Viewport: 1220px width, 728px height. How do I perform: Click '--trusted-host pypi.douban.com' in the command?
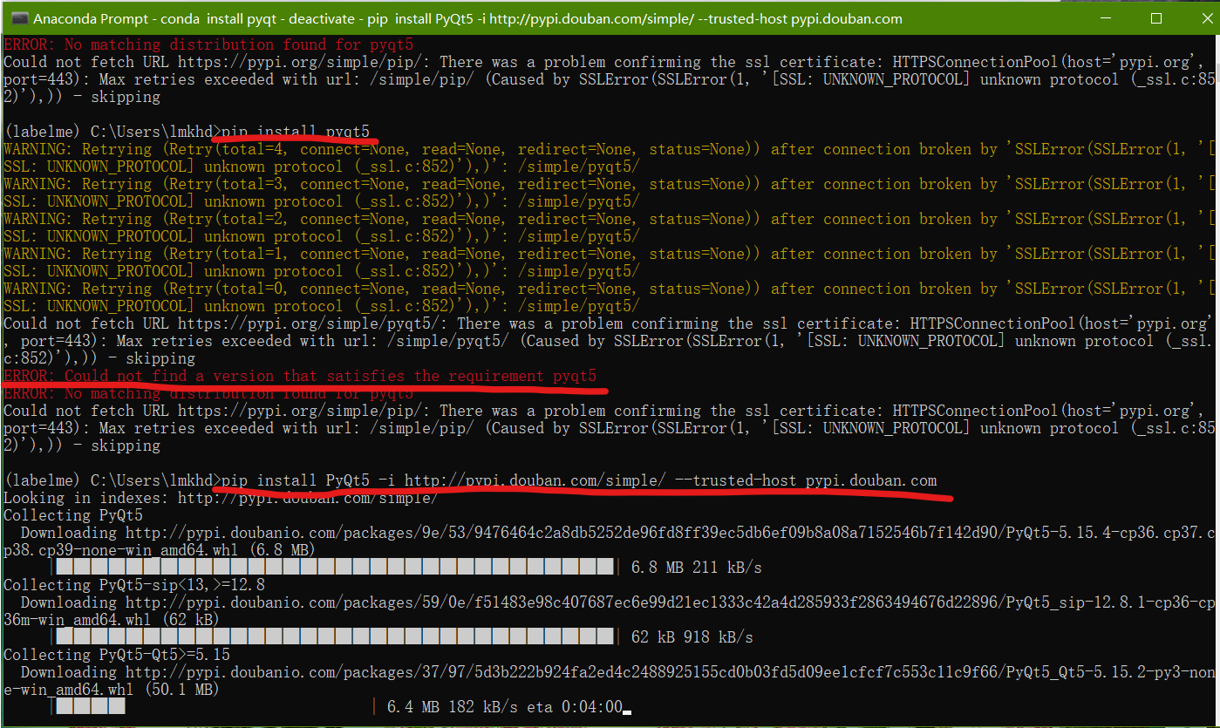coord(807,480)
